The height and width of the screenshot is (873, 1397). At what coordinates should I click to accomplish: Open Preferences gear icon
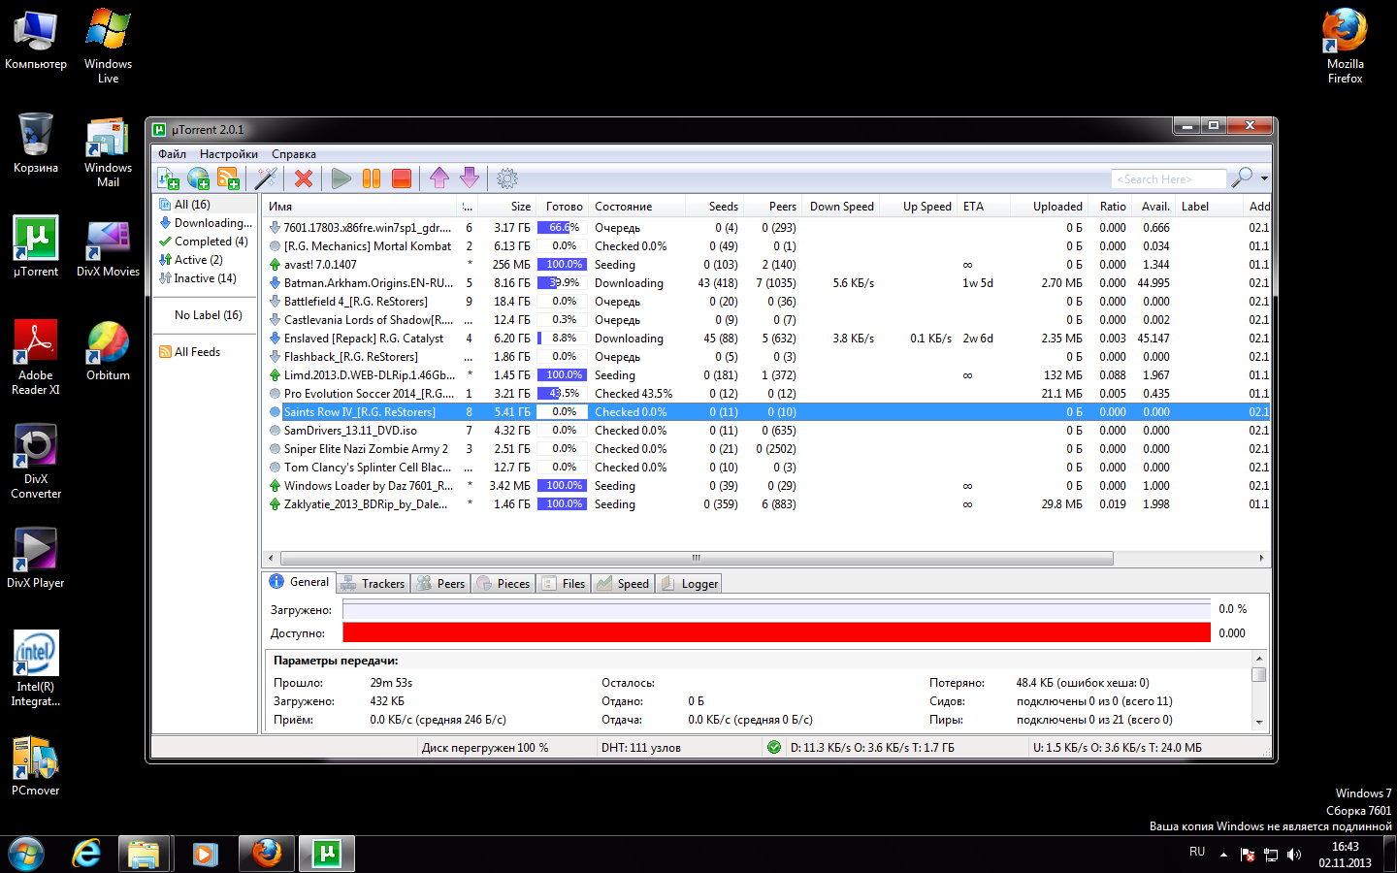tap(507, 178)
